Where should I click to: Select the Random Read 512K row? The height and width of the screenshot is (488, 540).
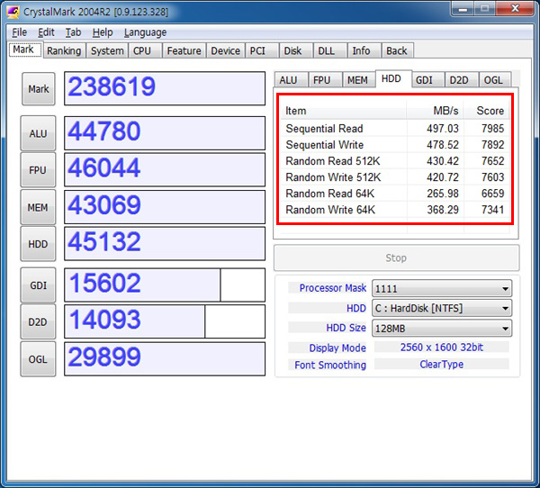[x=395, y=161]
